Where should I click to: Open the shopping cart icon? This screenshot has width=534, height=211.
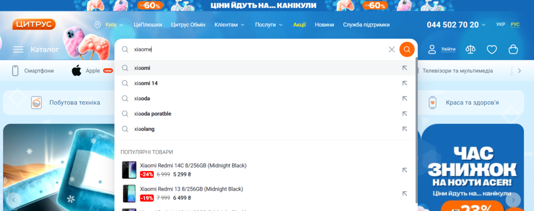513,50
